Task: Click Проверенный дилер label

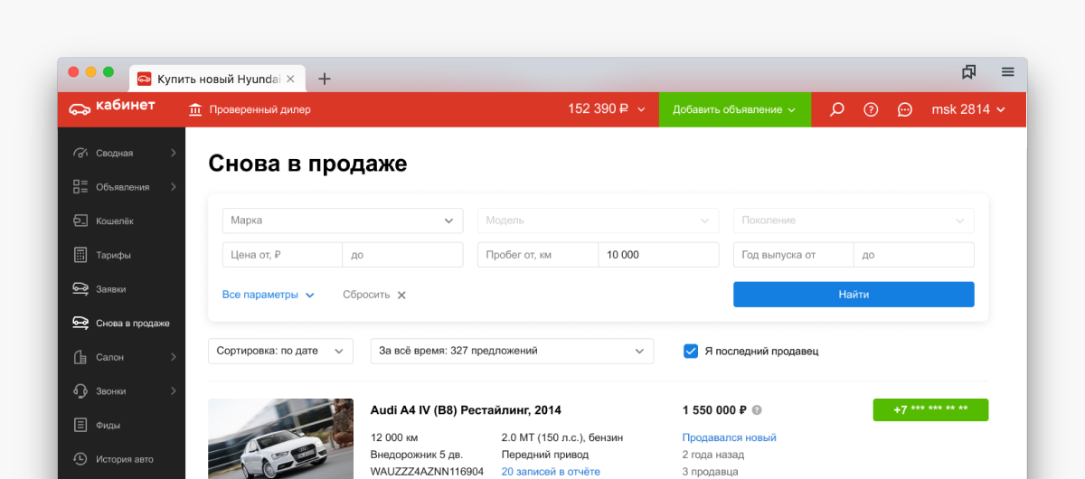Action: (x=259, y=109)
